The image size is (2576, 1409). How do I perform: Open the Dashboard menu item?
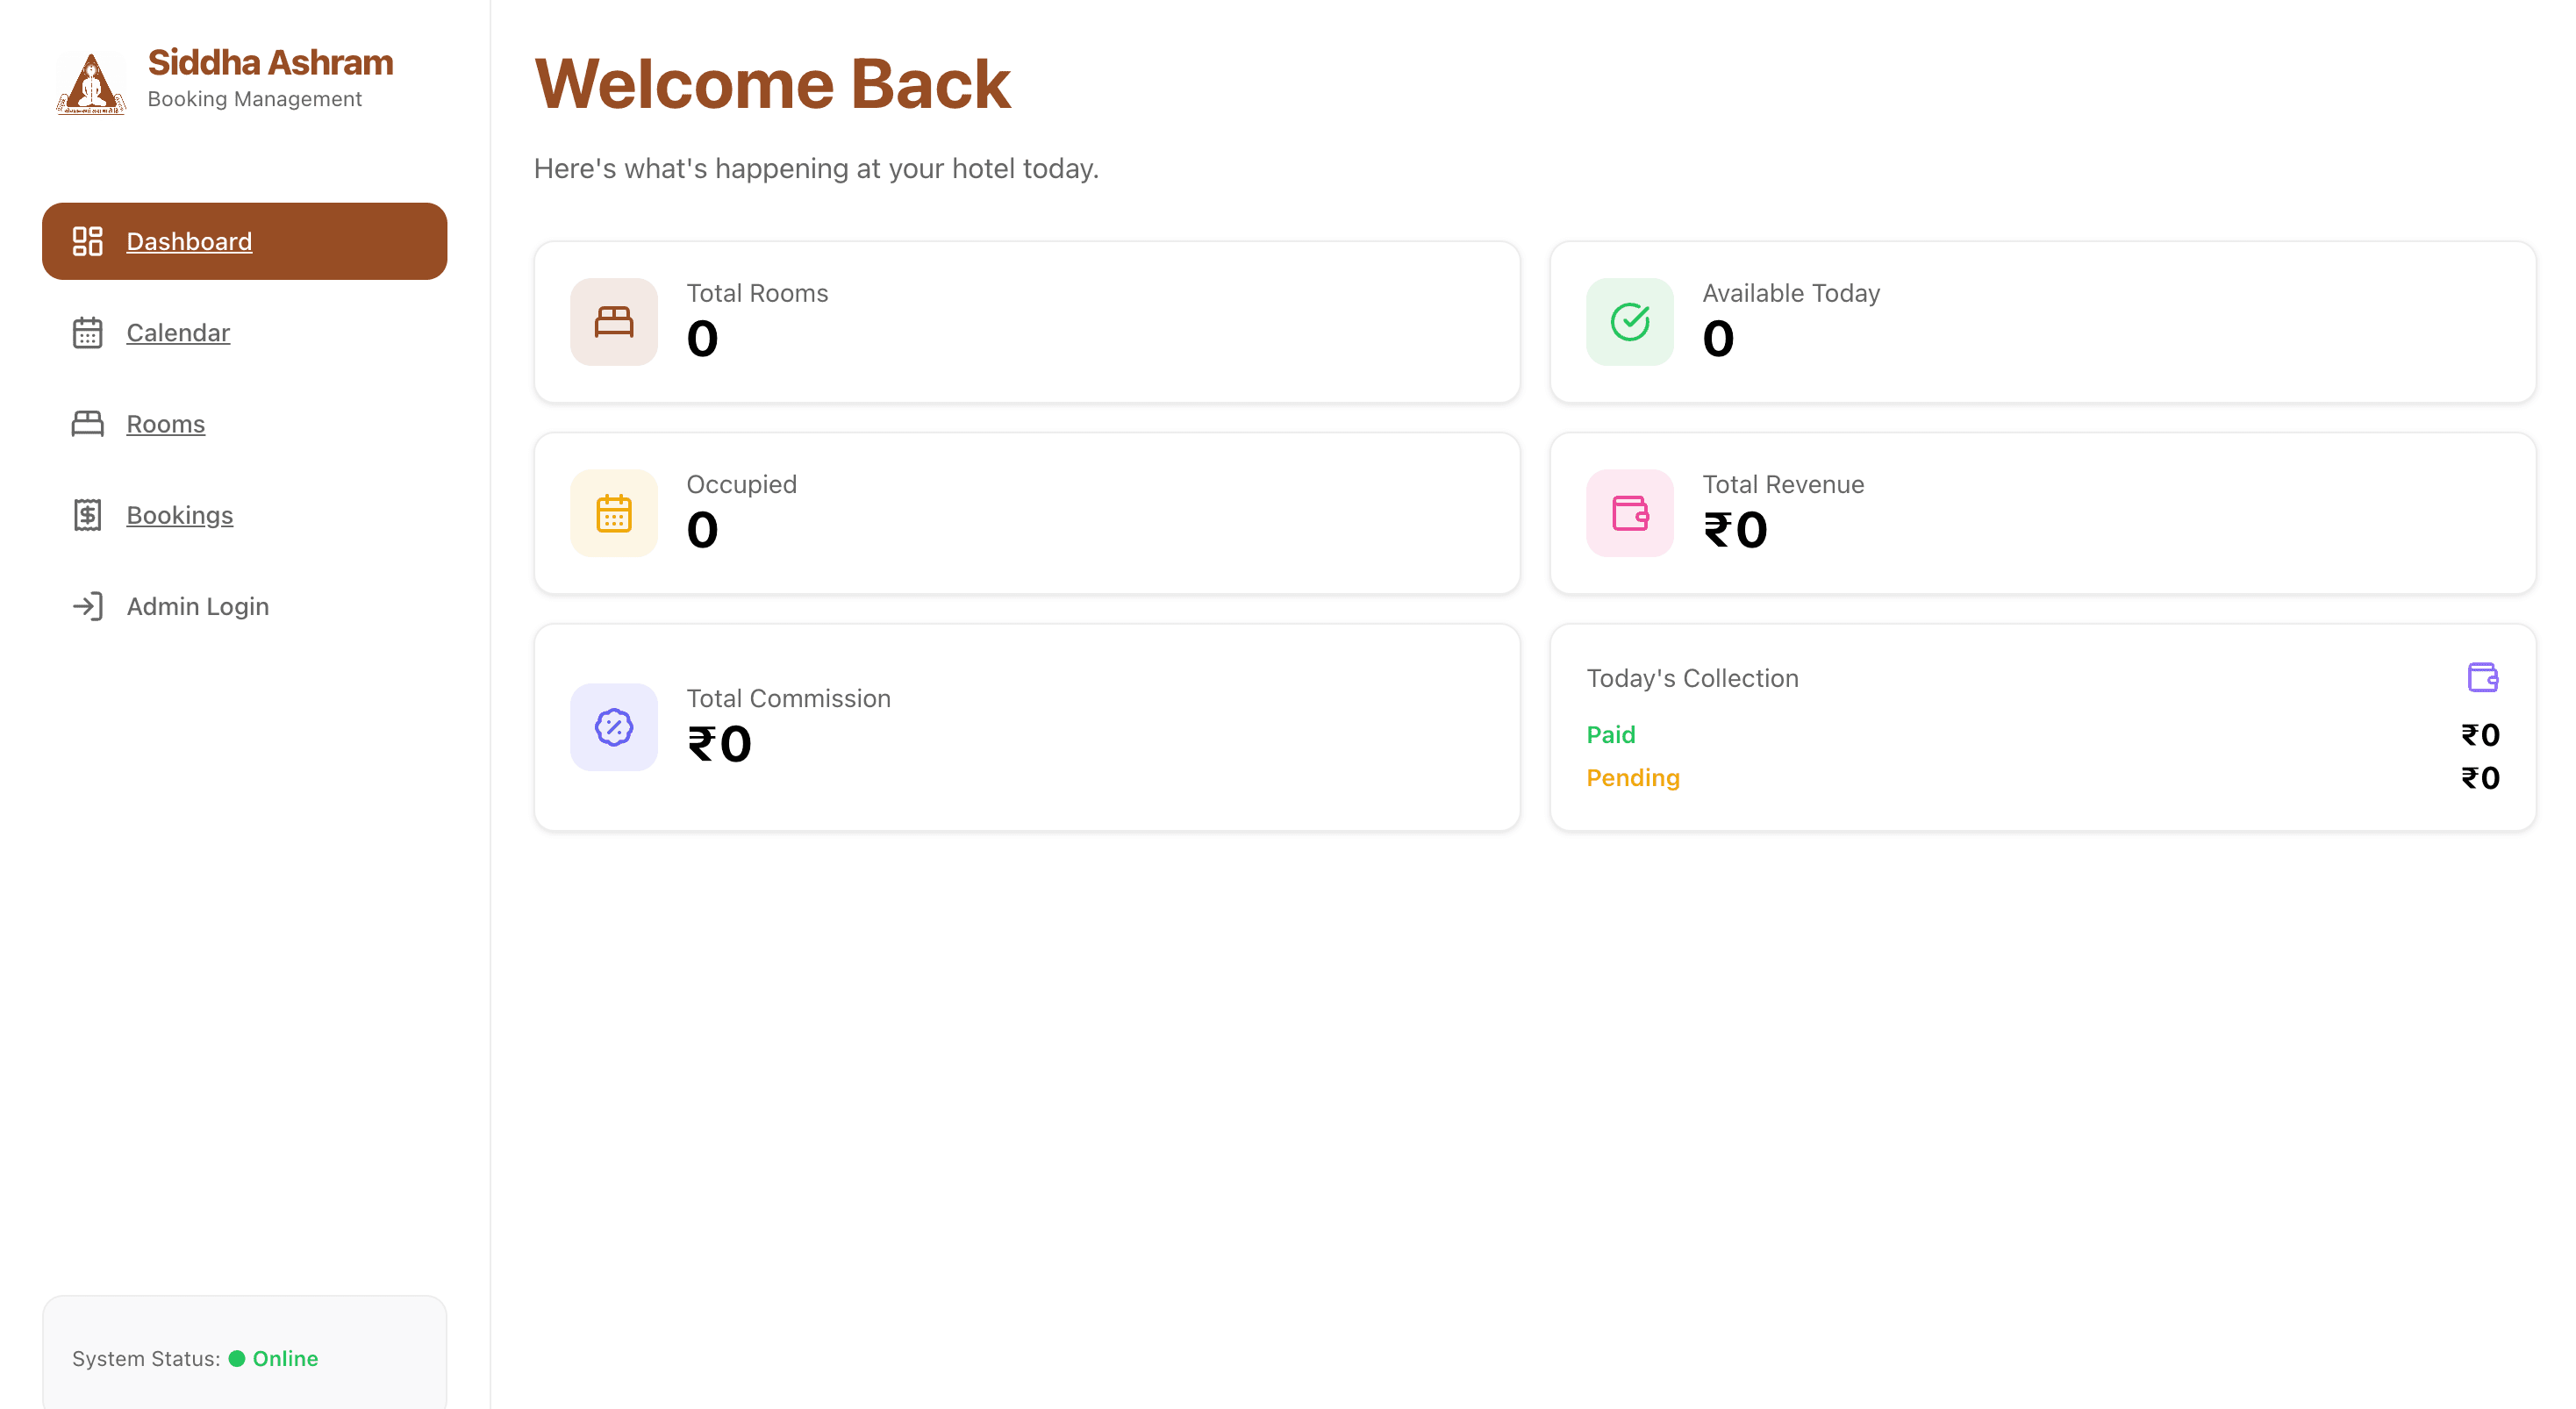pos(189,241)
